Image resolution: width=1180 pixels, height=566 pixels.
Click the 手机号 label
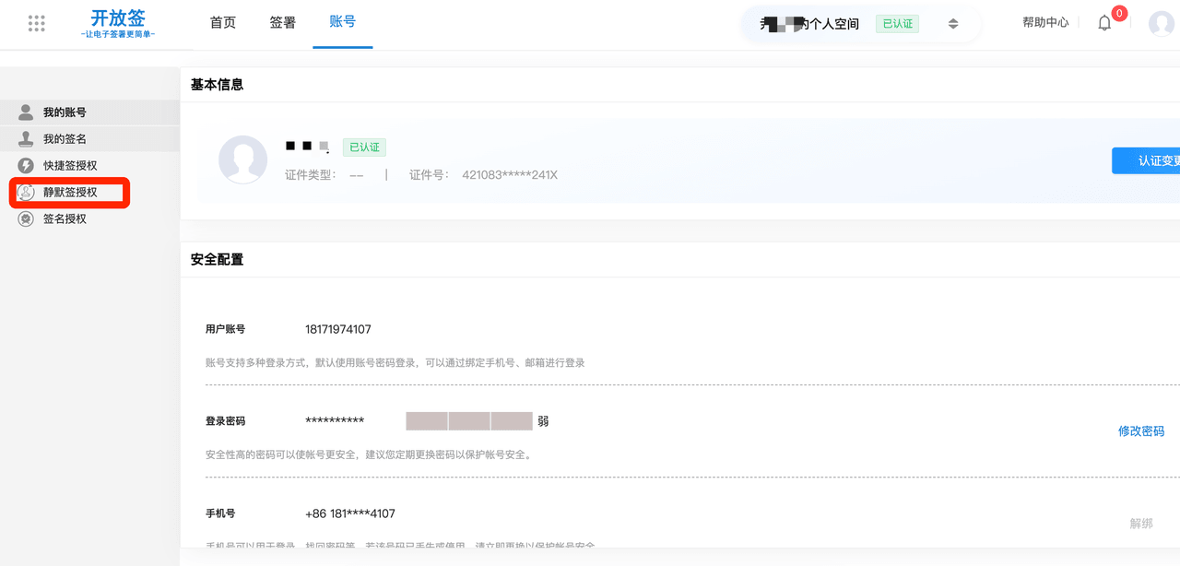(x=220, y=513)
